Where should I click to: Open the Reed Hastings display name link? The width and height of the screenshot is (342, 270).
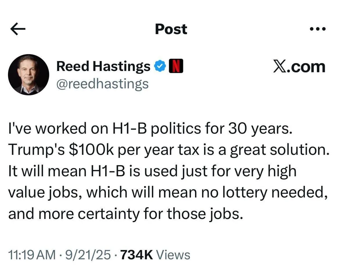(x=103, y=66)
